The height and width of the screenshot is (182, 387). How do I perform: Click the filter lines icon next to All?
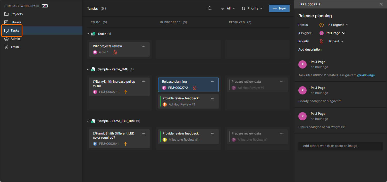click(x=223, y=8)
